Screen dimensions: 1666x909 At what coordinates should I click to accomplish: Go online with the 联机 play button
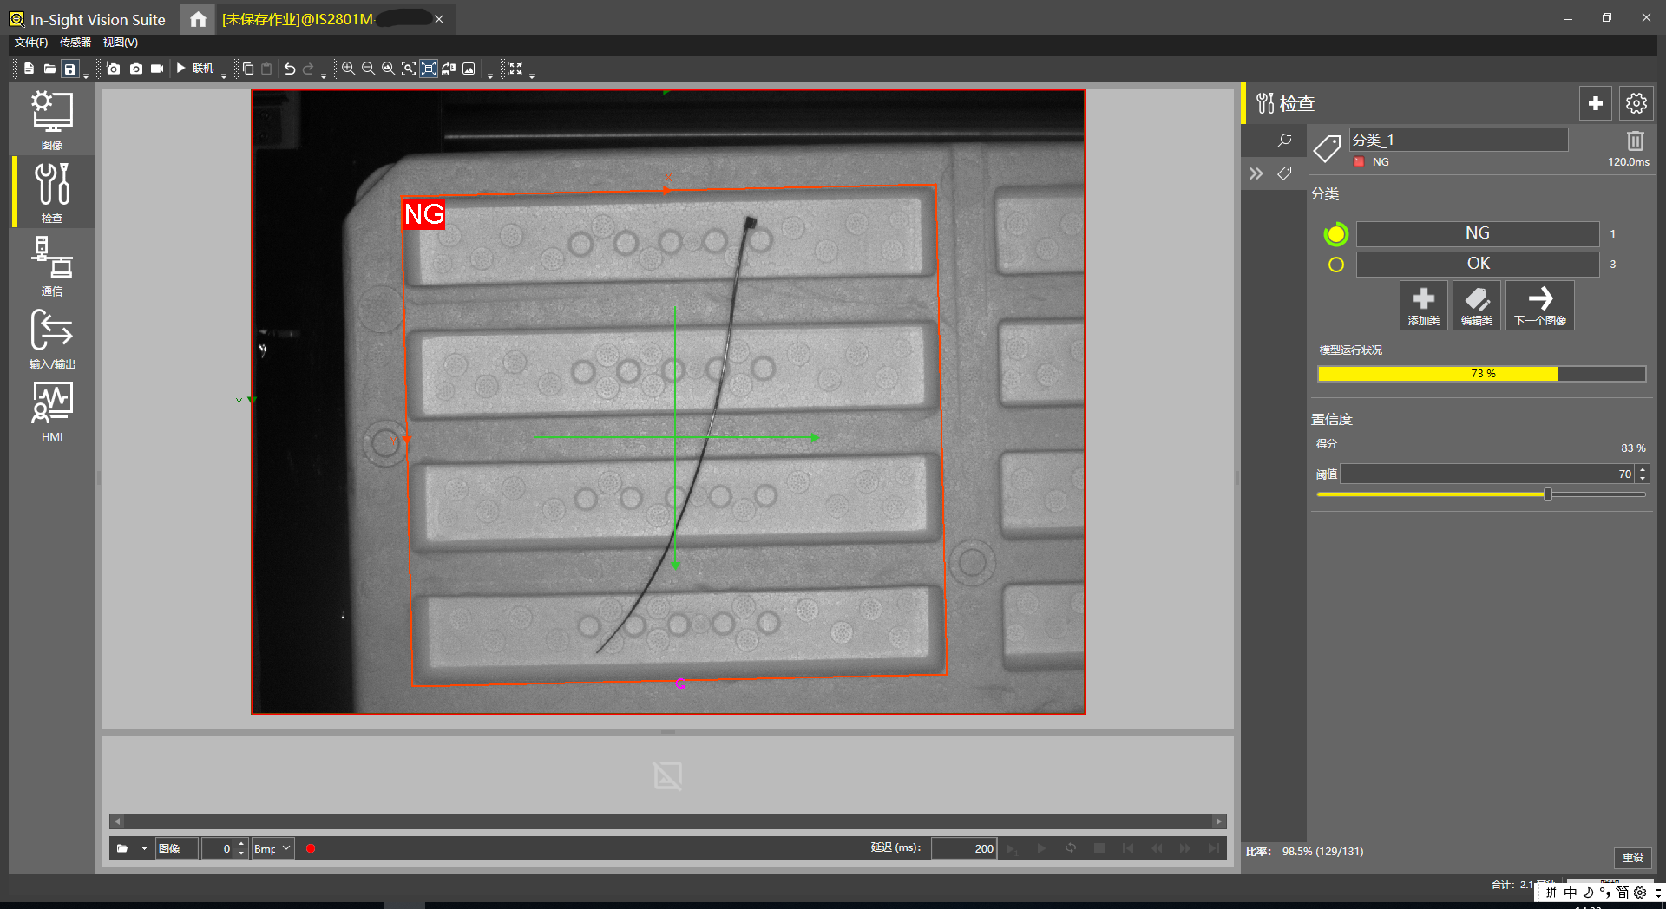pyautogui.click(x=194, y=69)
